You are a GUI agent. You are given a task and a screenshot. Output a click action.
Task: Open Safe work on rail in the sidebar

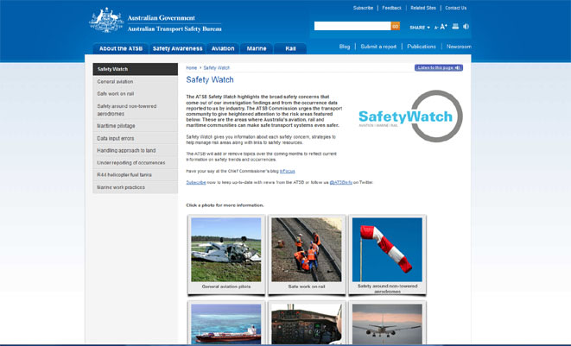[x=136, y=93]
